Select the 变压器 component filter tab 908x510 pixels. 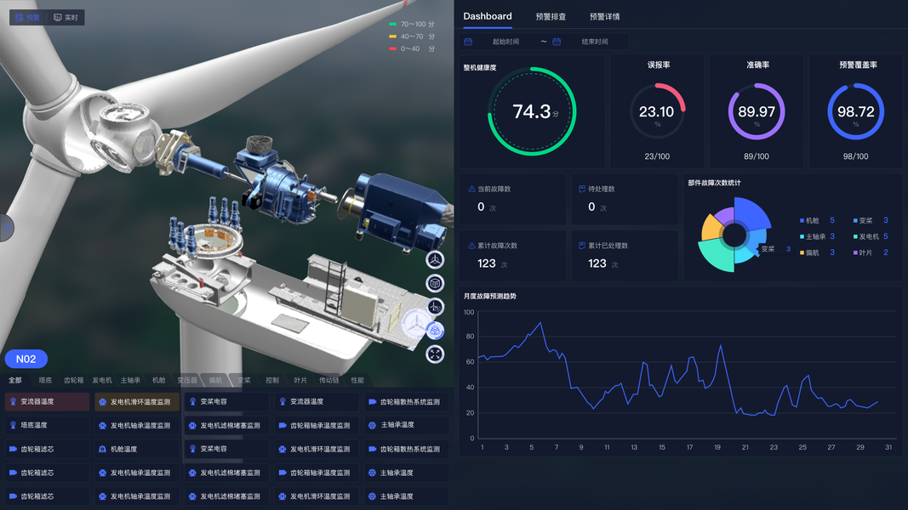pos(187,380)
